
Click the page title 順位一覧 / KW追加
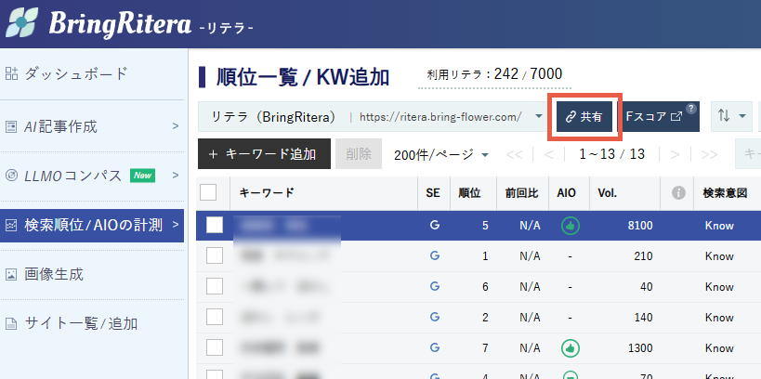[302, 77]
